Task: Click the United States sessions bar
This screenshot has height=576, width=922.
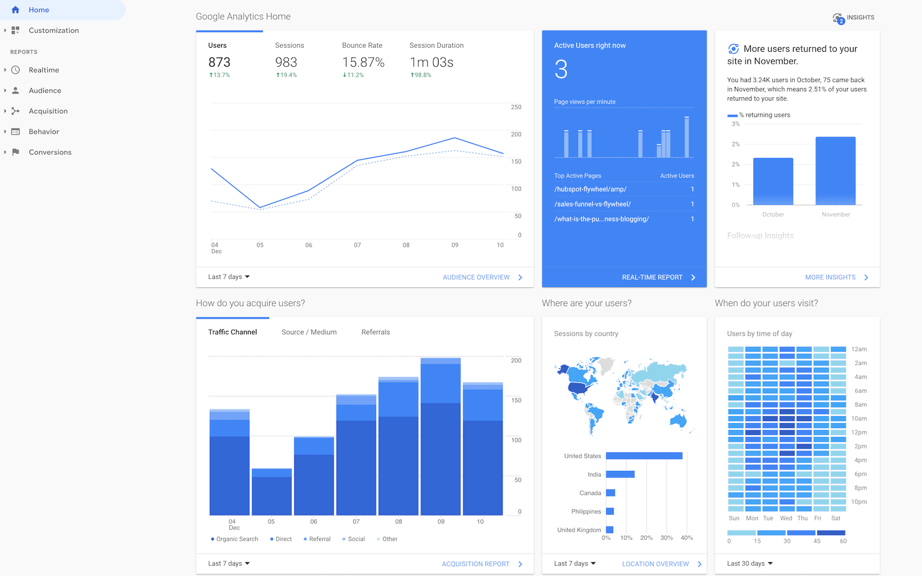Action: (x=644, y=456)
